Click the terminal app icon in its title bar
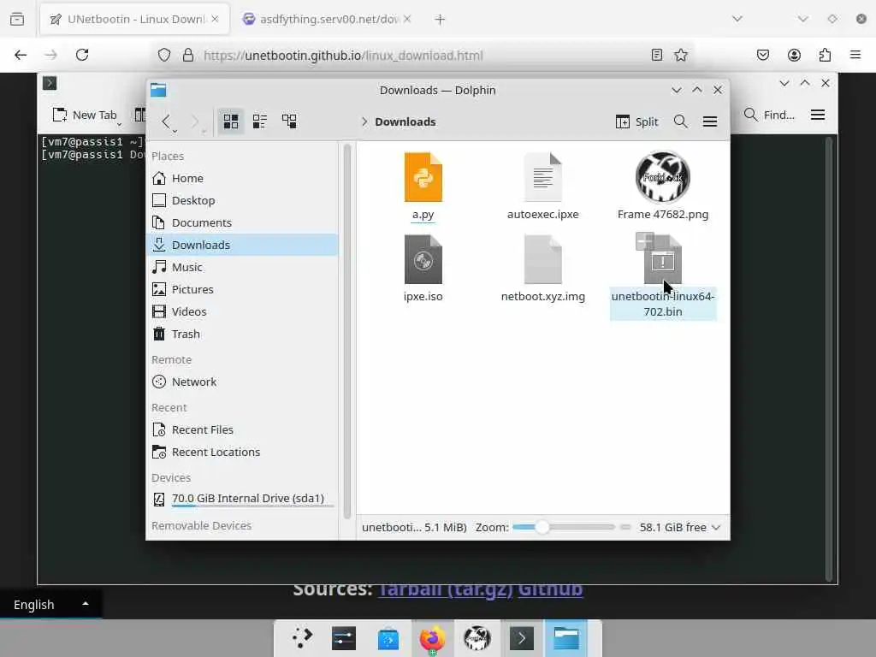Image resolution: width=876 pixels, height=657 pixels. pos(50,83)
